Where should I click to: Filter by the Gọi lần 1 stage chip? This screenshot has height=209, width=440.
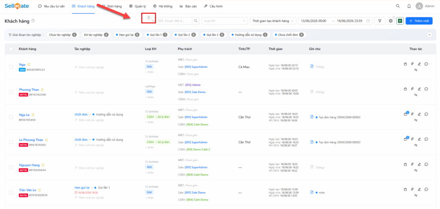(x=157, y=35)
